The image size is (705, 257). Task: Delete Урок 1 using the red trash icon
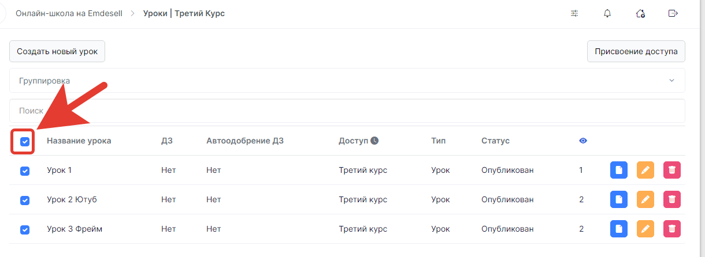click(x=672, y=170)
